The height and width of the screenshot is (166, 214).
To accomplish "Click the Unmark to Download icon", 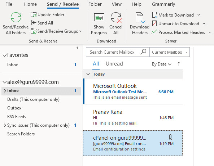I will 154,23.
